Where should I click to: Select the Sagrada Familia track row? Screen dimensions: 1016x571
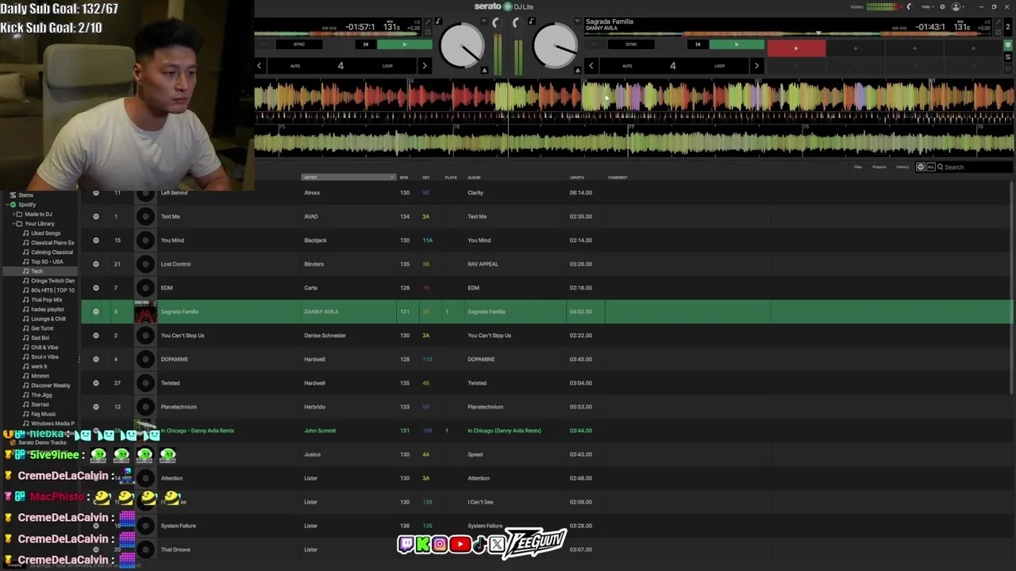pos(547,312)
